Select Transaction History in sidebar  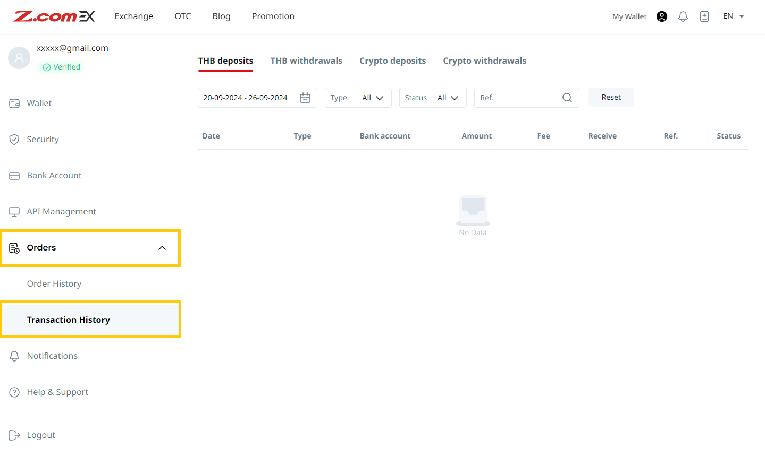click(x=90, y=320)
